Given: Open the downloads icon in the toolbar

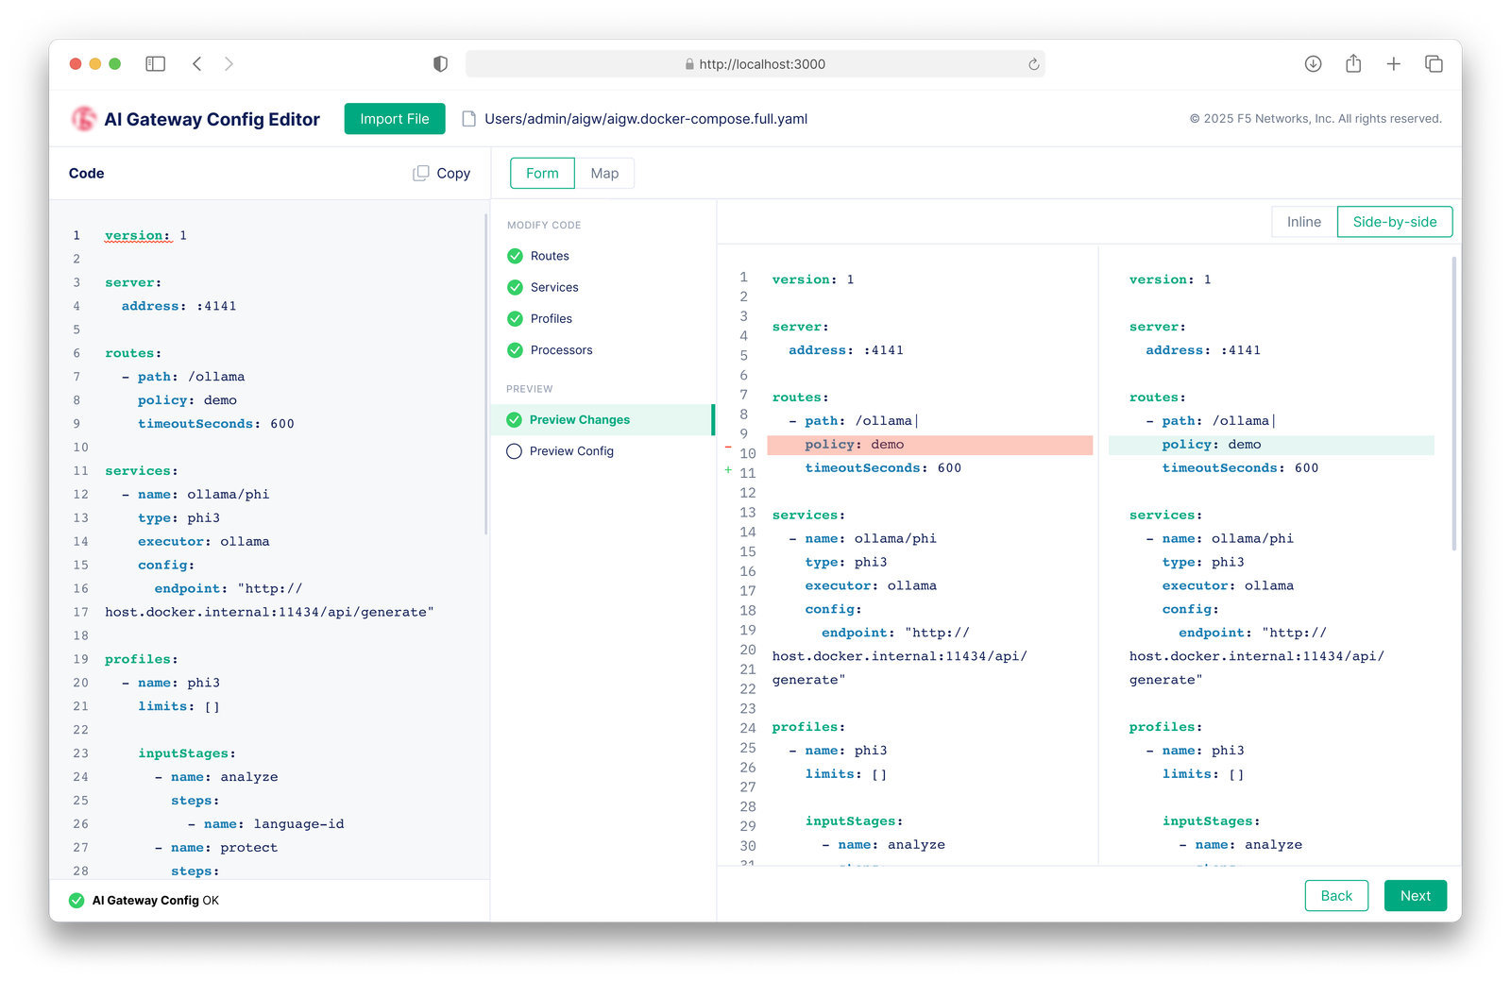Looking at the screenshot, I should [1313, 64].
